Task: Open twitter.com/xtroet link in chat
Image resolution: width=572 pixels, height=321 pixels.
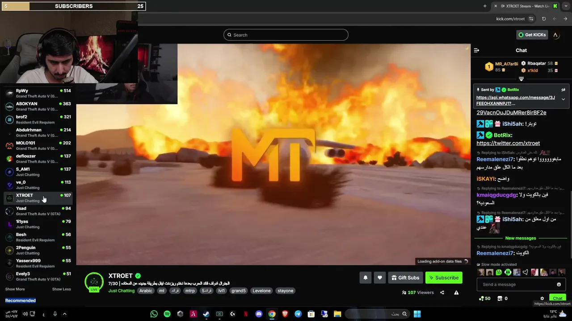Action: click(x=508, y=143)
